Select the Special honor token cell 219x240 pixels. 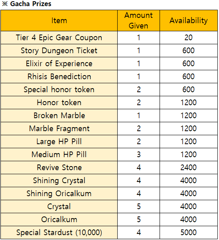point(59,90)
